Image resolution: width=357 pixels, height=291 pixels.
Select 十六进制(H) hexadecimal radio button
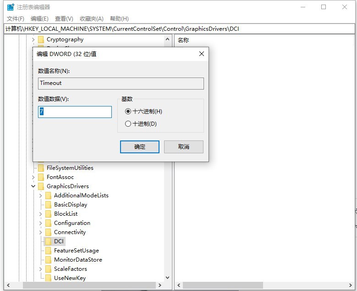point(128,111)
